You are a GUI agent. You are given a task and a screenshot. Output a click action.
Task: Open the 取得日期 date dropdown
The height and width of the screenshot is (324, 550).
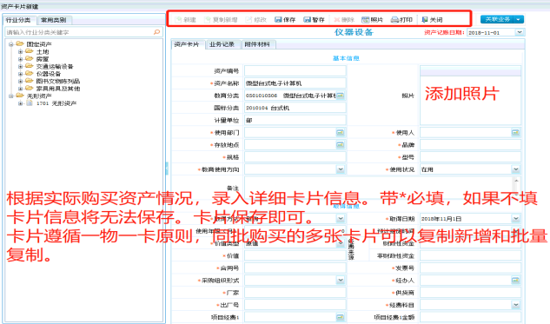tap(515, 218)
